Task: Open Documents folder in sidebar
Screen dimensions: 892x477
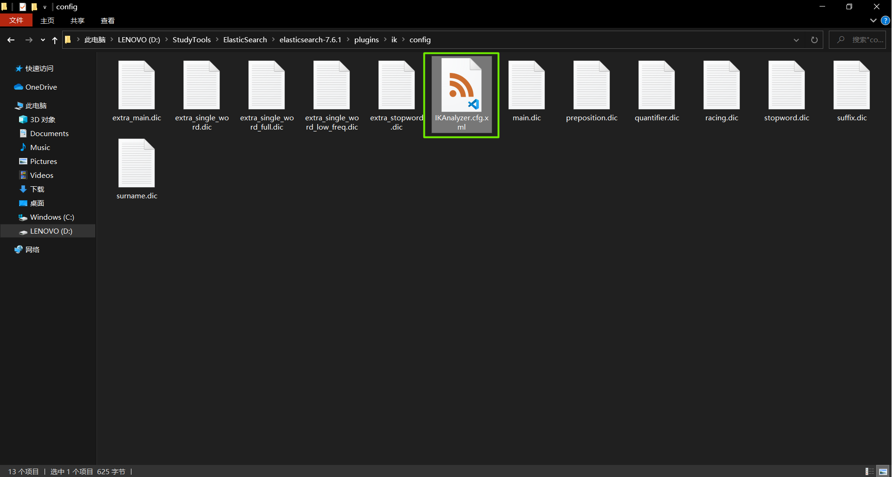Action: tap(49, 133)
